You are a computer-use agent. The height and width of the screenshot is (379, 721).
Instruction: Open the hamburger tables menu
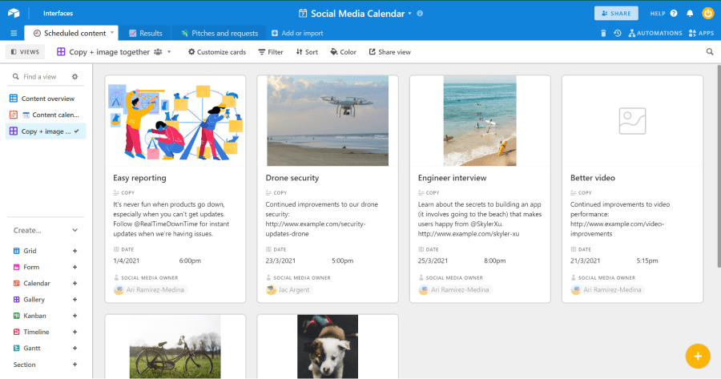click(x=14, y=33)
